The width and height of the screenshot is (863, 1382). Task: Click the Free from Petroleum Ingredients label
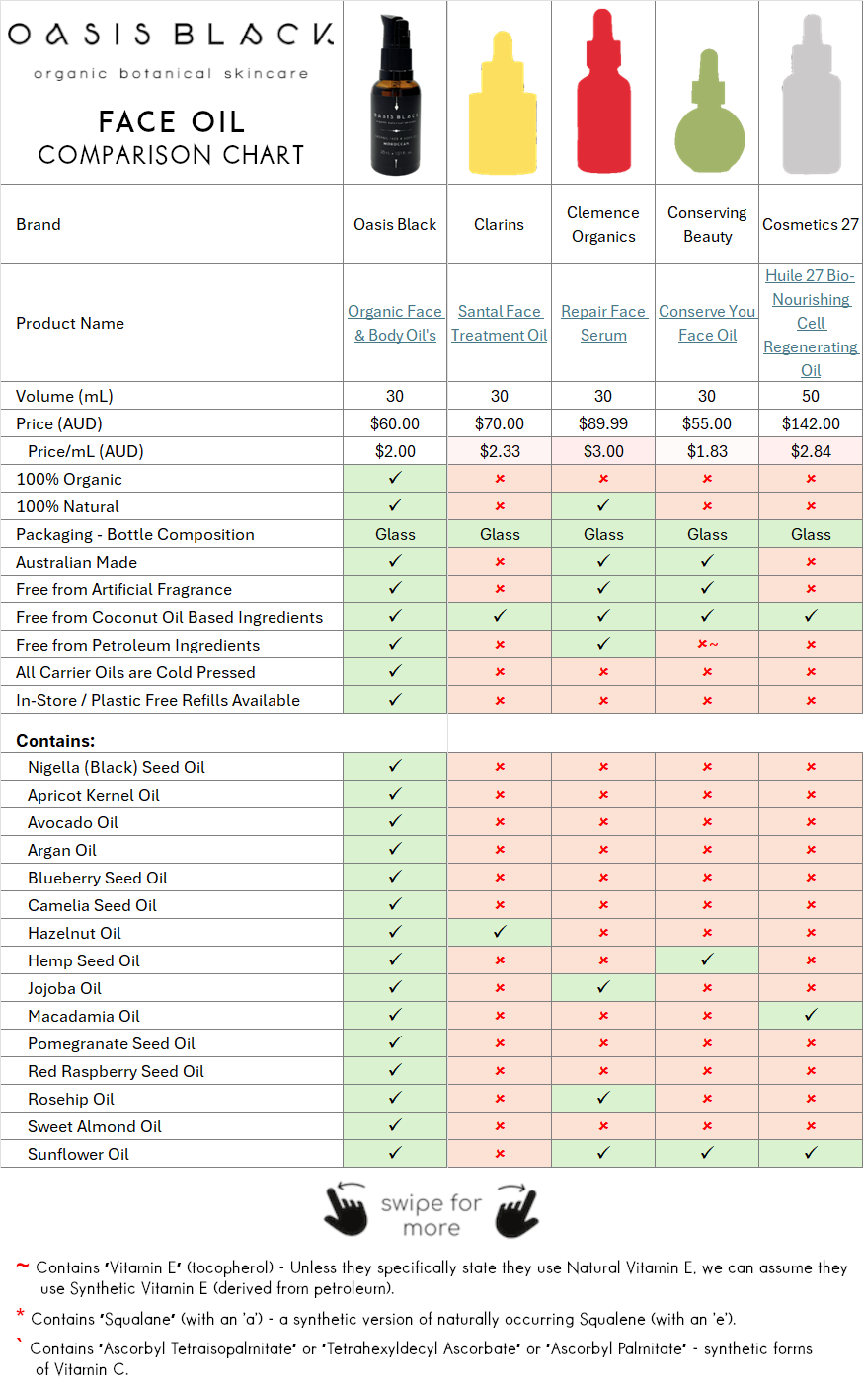[138, 645]
